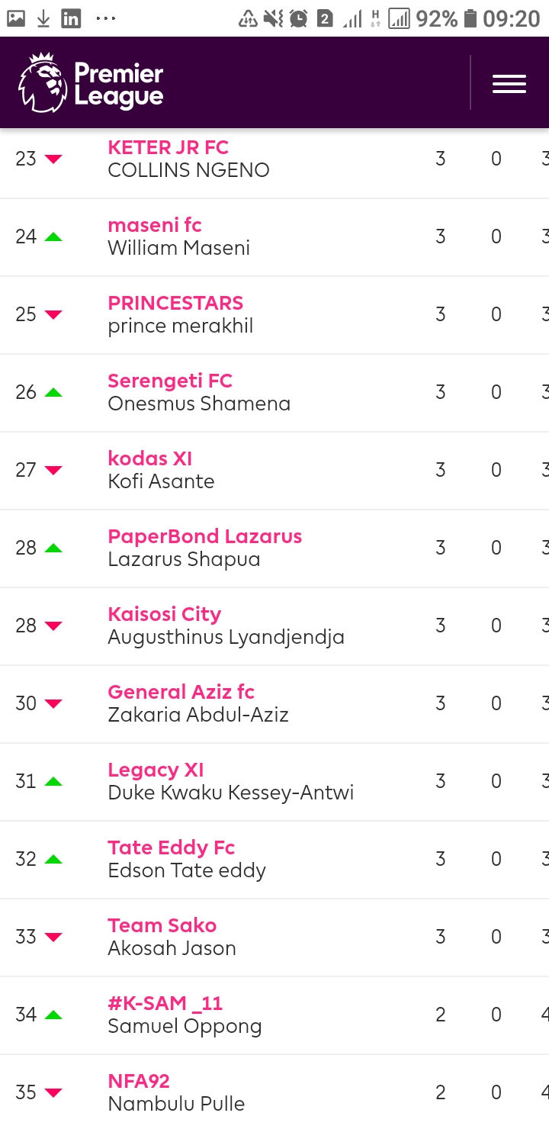Select PRINCESTARS team link
The image size is (549, 1129).
(175, 303)
